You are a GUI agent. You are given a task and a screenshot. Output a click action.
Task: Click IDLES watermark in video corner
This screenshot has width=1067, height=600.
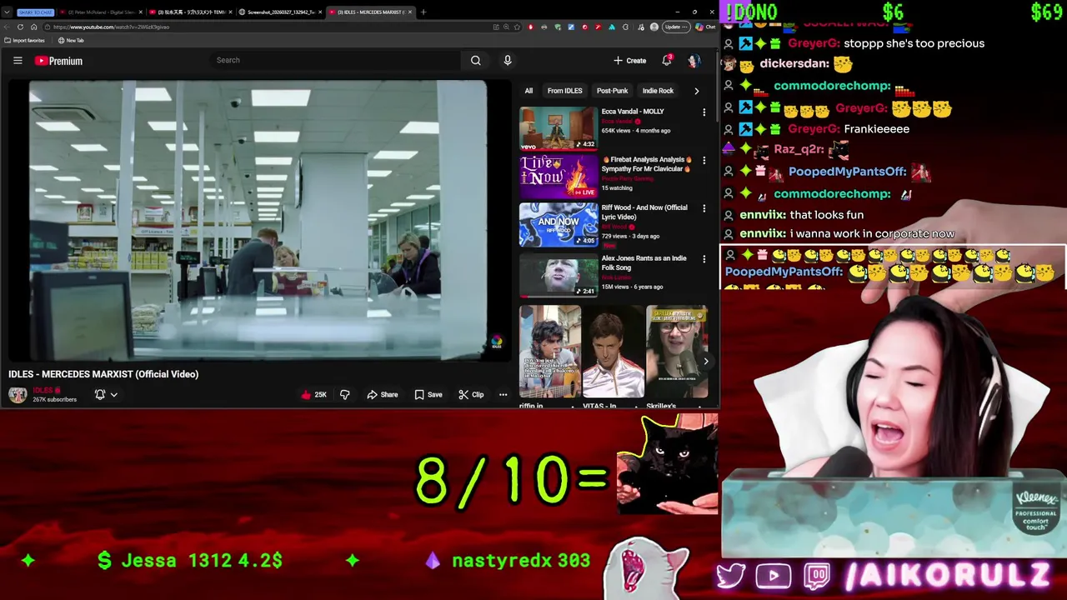496,342
